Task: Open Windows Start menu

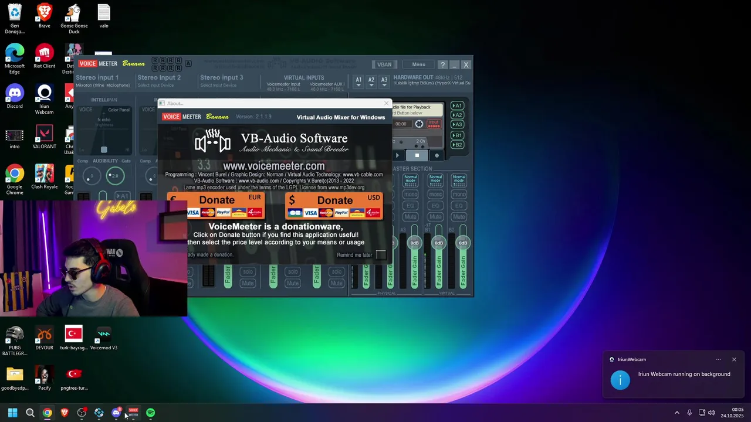Action: click(x=12, y=413)
